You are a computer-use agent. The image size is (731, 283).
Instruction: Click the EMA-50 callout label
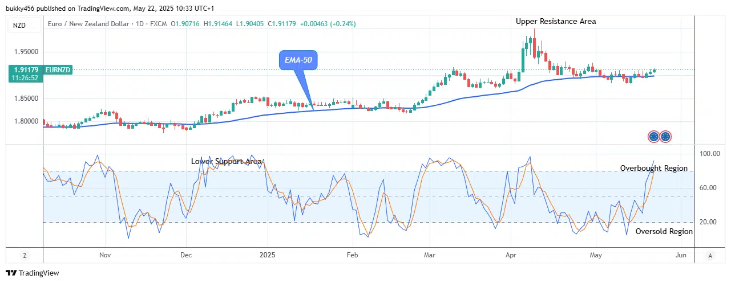(x=298, y=60)
